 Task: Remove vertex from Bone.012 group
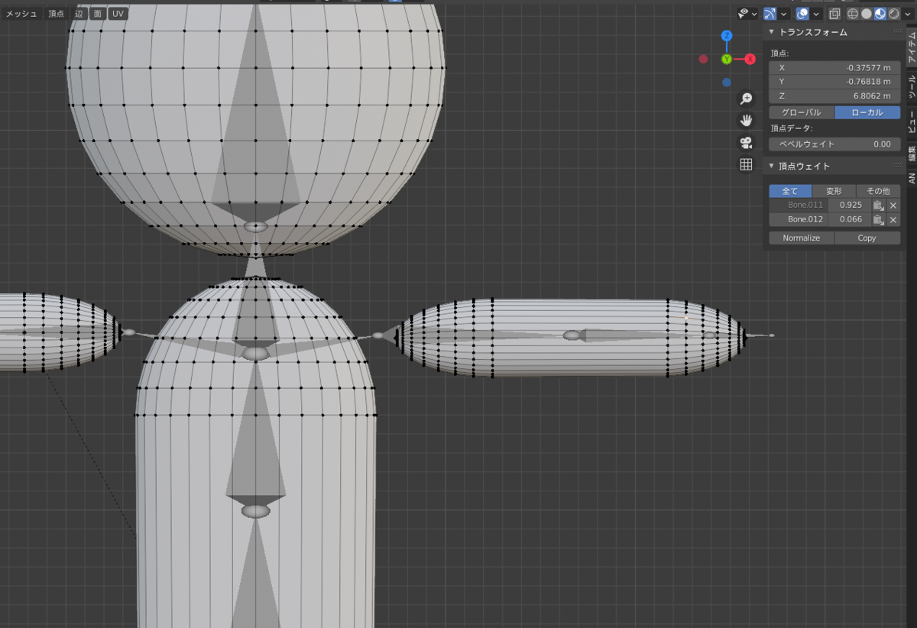(x=893, y=219)
